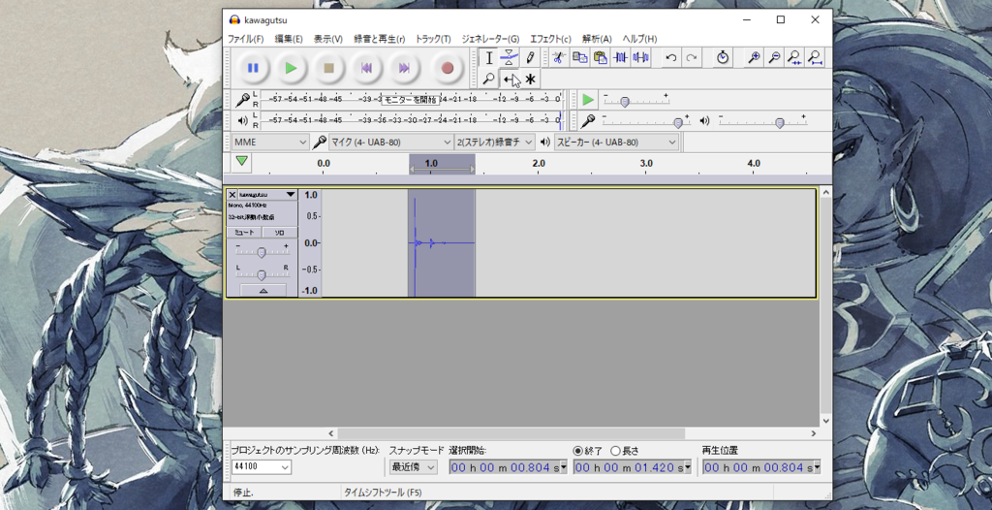The width and height of the screenshot is (992, 510).
Task: Adjust the recording volume slider
Action: [x=678, y=122]
